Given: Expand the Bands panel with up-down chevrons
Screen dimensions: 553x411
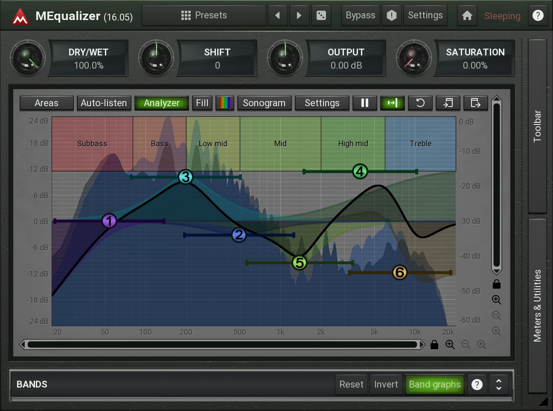Looking at the screenshot, I should click(499, 385).
